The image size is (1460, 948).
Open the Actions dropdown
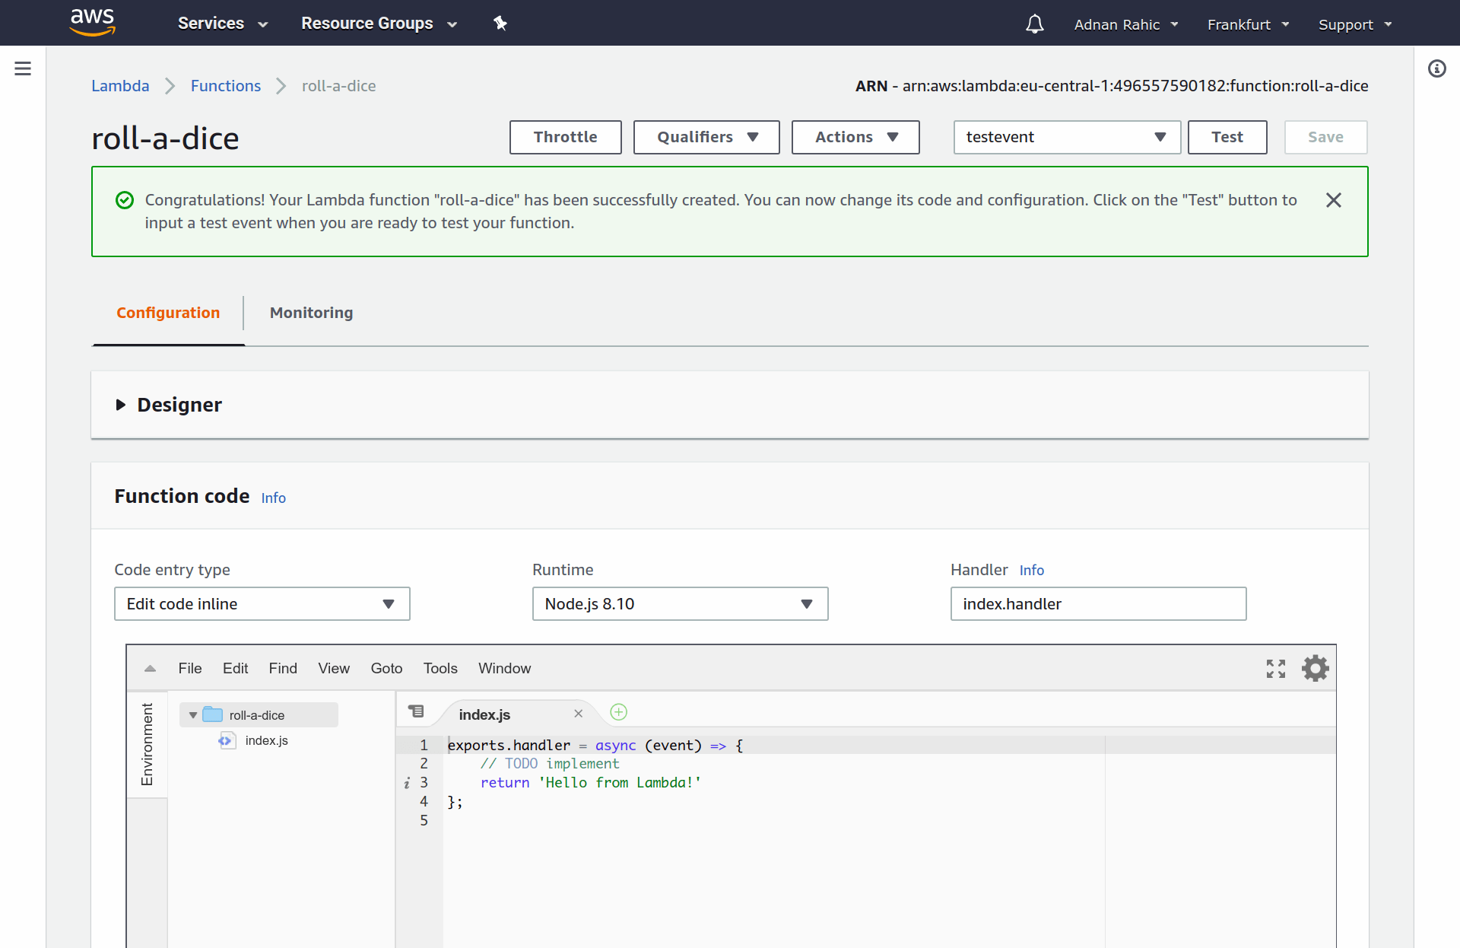pos(855,137)
